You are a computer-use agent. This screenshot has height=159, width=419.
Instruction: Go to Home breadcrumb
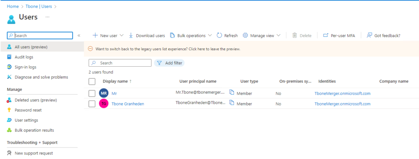point(13,7)
